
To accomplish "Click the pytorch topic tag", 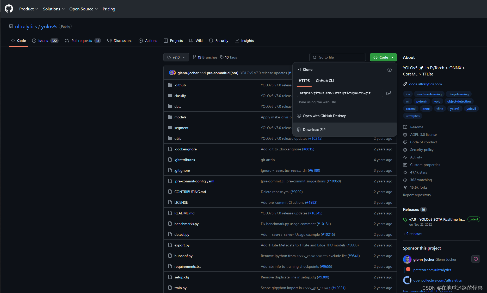I will (422, 101).
